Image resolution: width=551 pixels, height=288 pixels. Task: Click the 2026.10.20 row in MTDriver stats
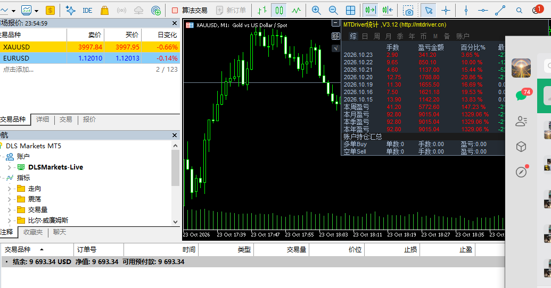pos(423,77)
